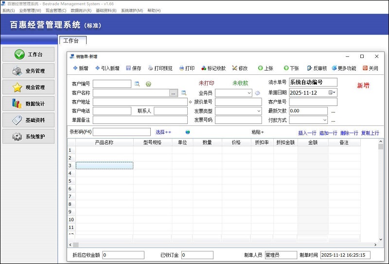Open the 数据统计(R) menu
389x264 pixels.
[81, 10]
